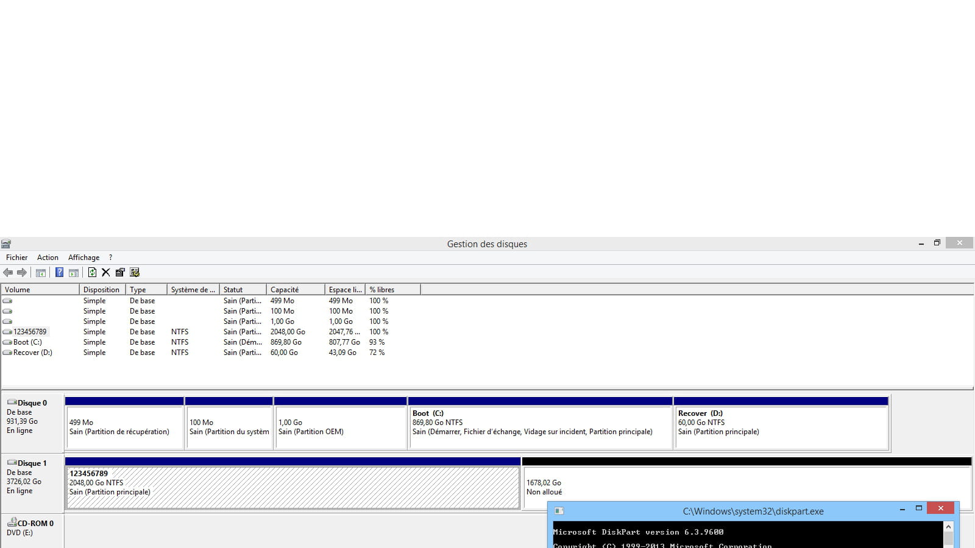Minimize the diskpart.exe window

(x=902, y=509)
